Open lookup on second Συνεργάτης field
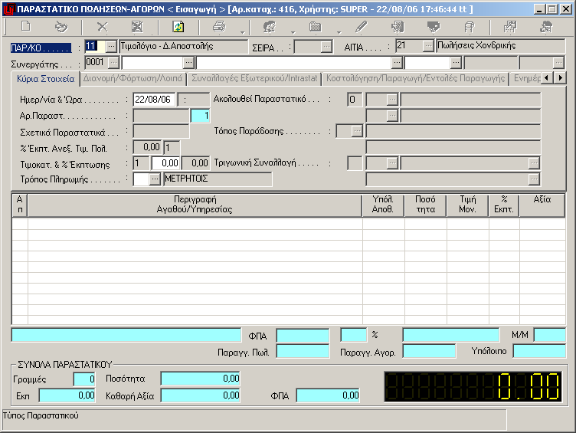The width and height of the screenshot is (576, 433). 188,63
